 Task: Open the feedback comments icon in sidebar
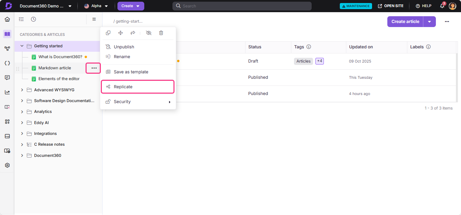(x=7, y=77)
